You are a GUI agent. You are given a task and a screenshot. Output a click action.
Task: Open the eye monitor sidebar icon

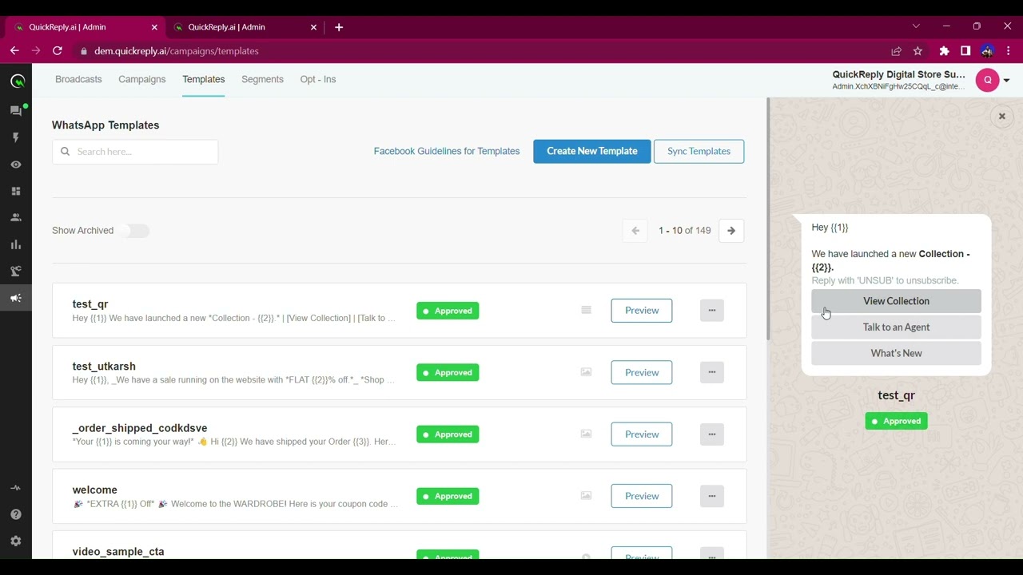coord(16,165)
